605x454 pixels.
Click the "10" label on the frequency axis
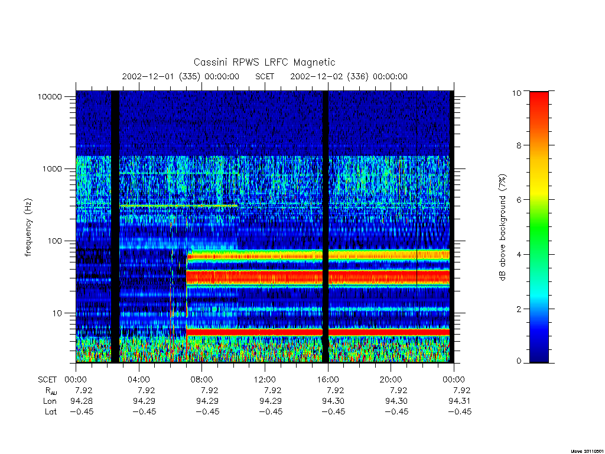(57, 313)
